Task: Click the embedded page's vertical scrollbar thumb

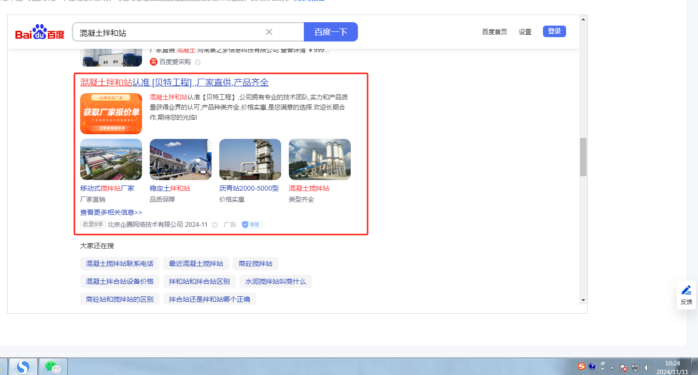Action: tap(584, 157)
